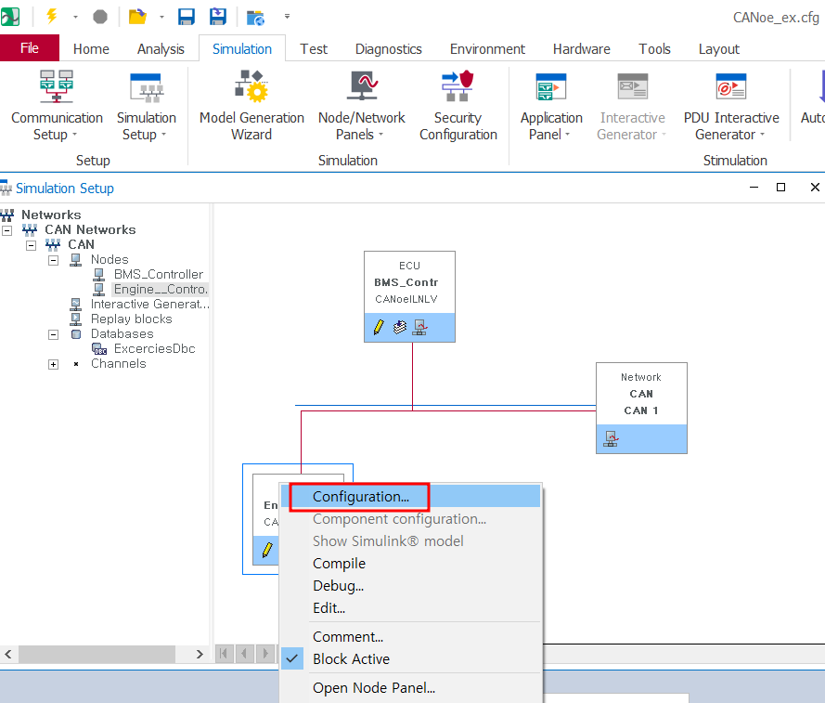Click the previous-tab navigation arrow button
This screenshot has height=703, width=825.
(x=245, y=654)
